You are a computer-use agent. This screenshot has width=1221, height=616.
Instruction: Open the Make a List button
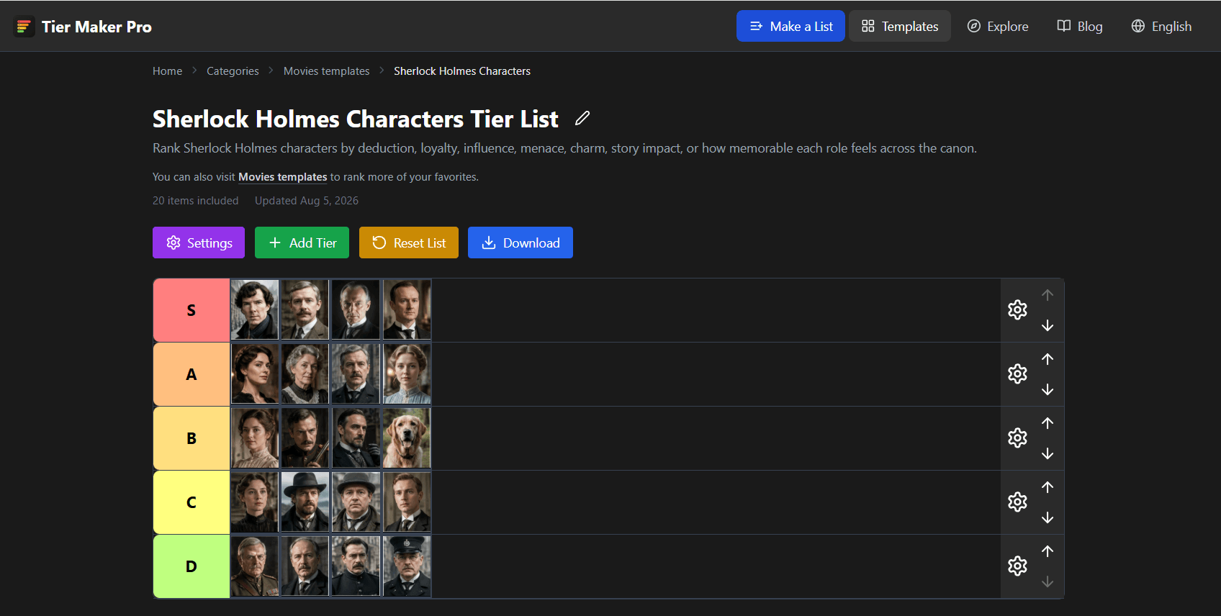click(x=790, y=26)
